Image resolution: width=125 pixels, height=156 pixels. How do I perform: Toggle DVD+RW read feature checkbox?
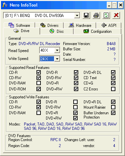point(76,89)
